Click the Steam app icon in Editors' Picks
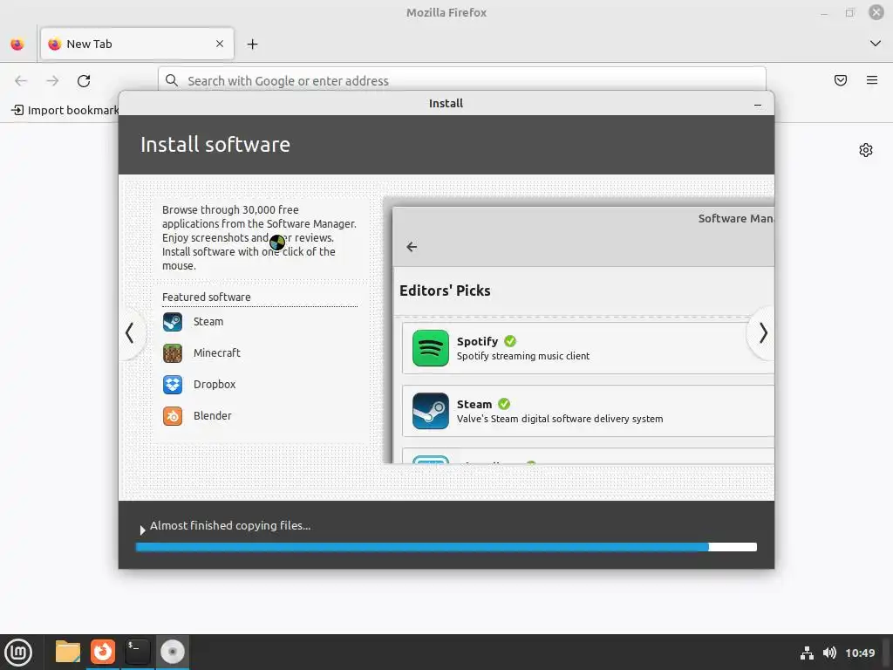Viewport: 893px width, 670px height. (x=431, y=411)
